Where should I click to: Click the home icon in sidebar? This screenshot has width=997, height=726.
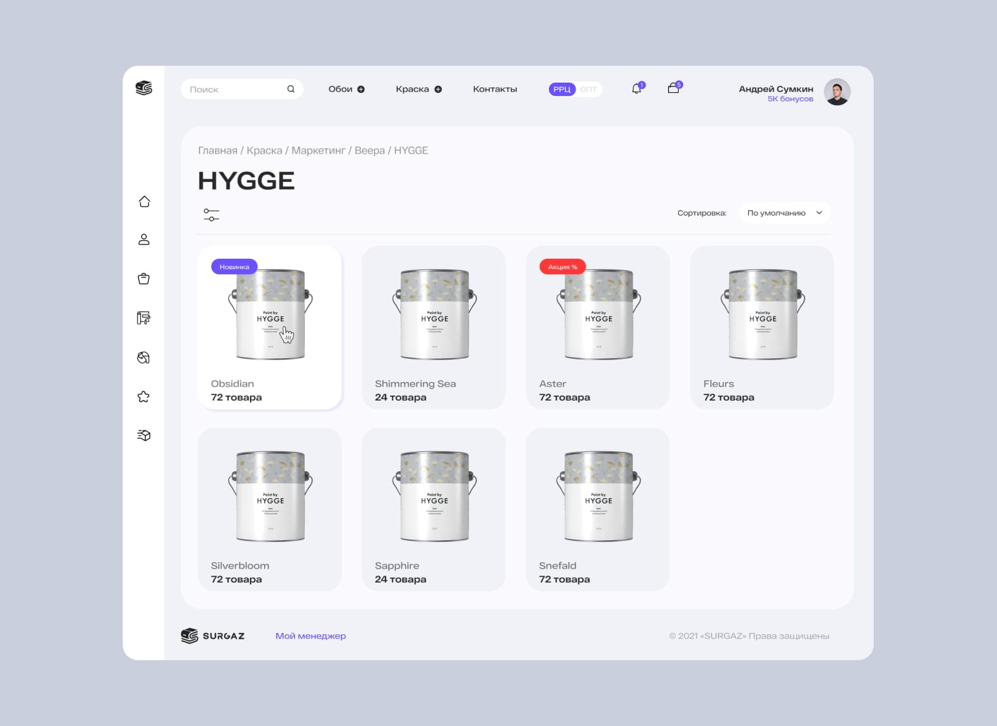144,201
